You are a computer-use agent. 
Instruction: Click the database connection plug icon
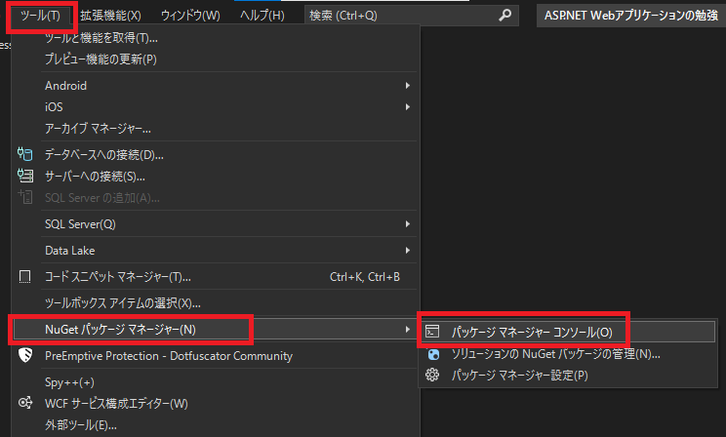(x=25, y=154)
